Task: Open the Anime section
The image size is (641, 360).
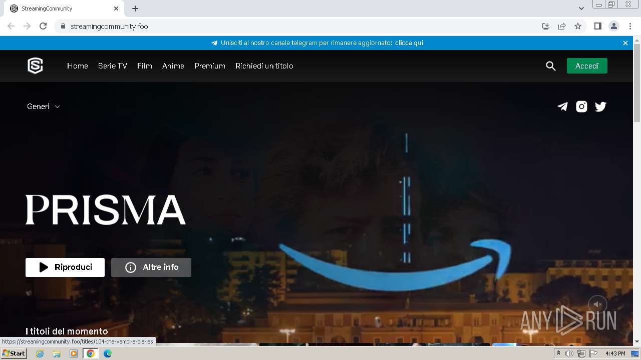Action: point(173,66)
